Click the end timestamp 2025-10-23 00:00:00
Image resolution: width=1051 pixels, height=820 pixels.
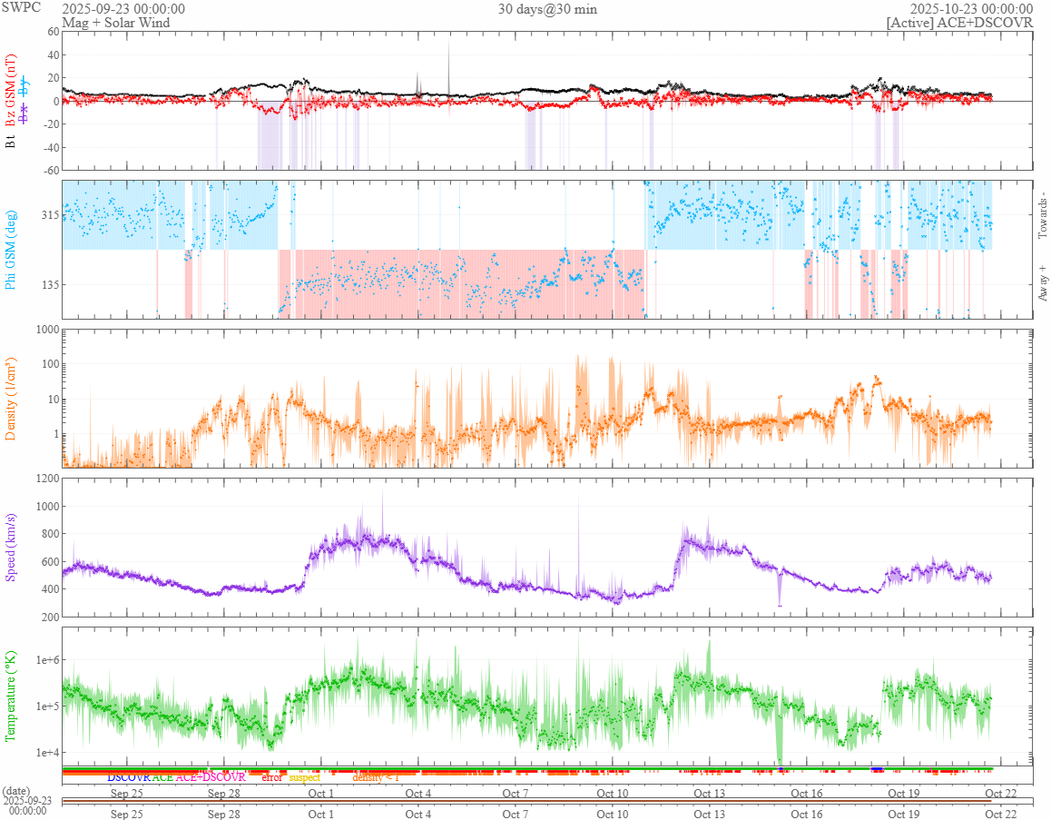(x=971, y=9)
